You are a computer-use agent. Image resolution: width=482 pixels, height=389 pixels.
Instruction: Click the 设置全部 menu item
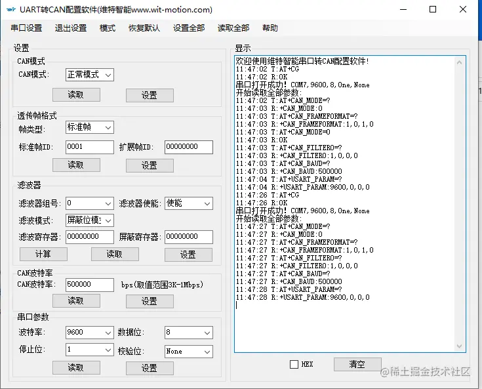(189, 28)
